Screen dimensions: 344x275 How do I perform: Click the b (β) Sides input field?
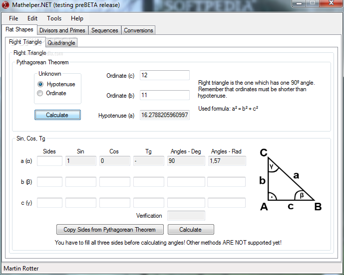click(49, 182)
